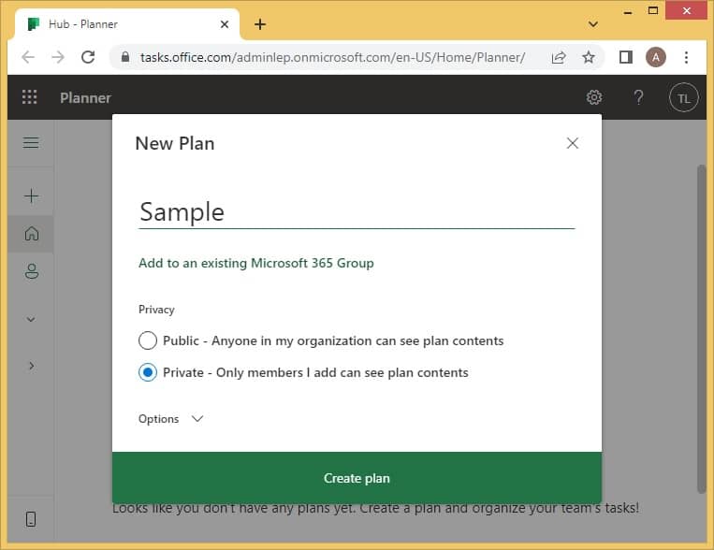Open the TL account avatar
Image resolution: width=714 pixels, height=550 pixels.
pos(683,97)
